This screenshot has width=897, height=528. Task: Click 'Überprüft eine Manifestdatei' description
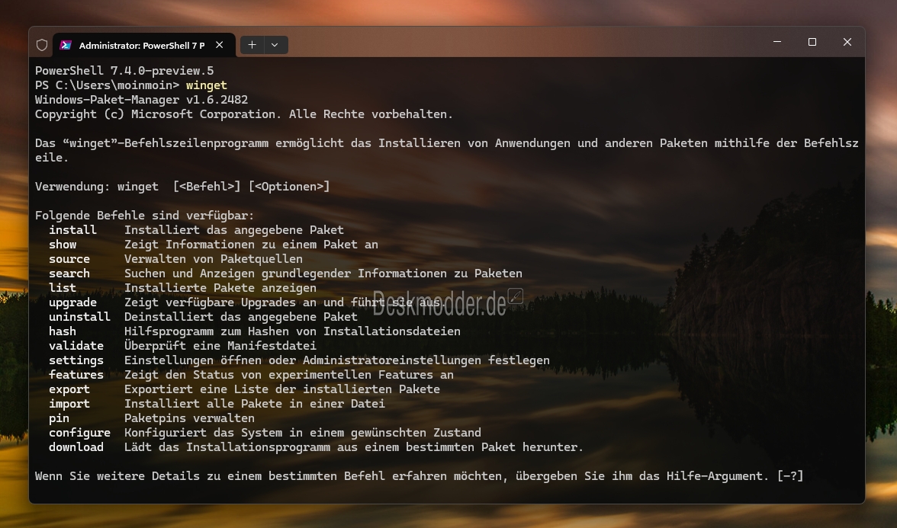[220, 346]
